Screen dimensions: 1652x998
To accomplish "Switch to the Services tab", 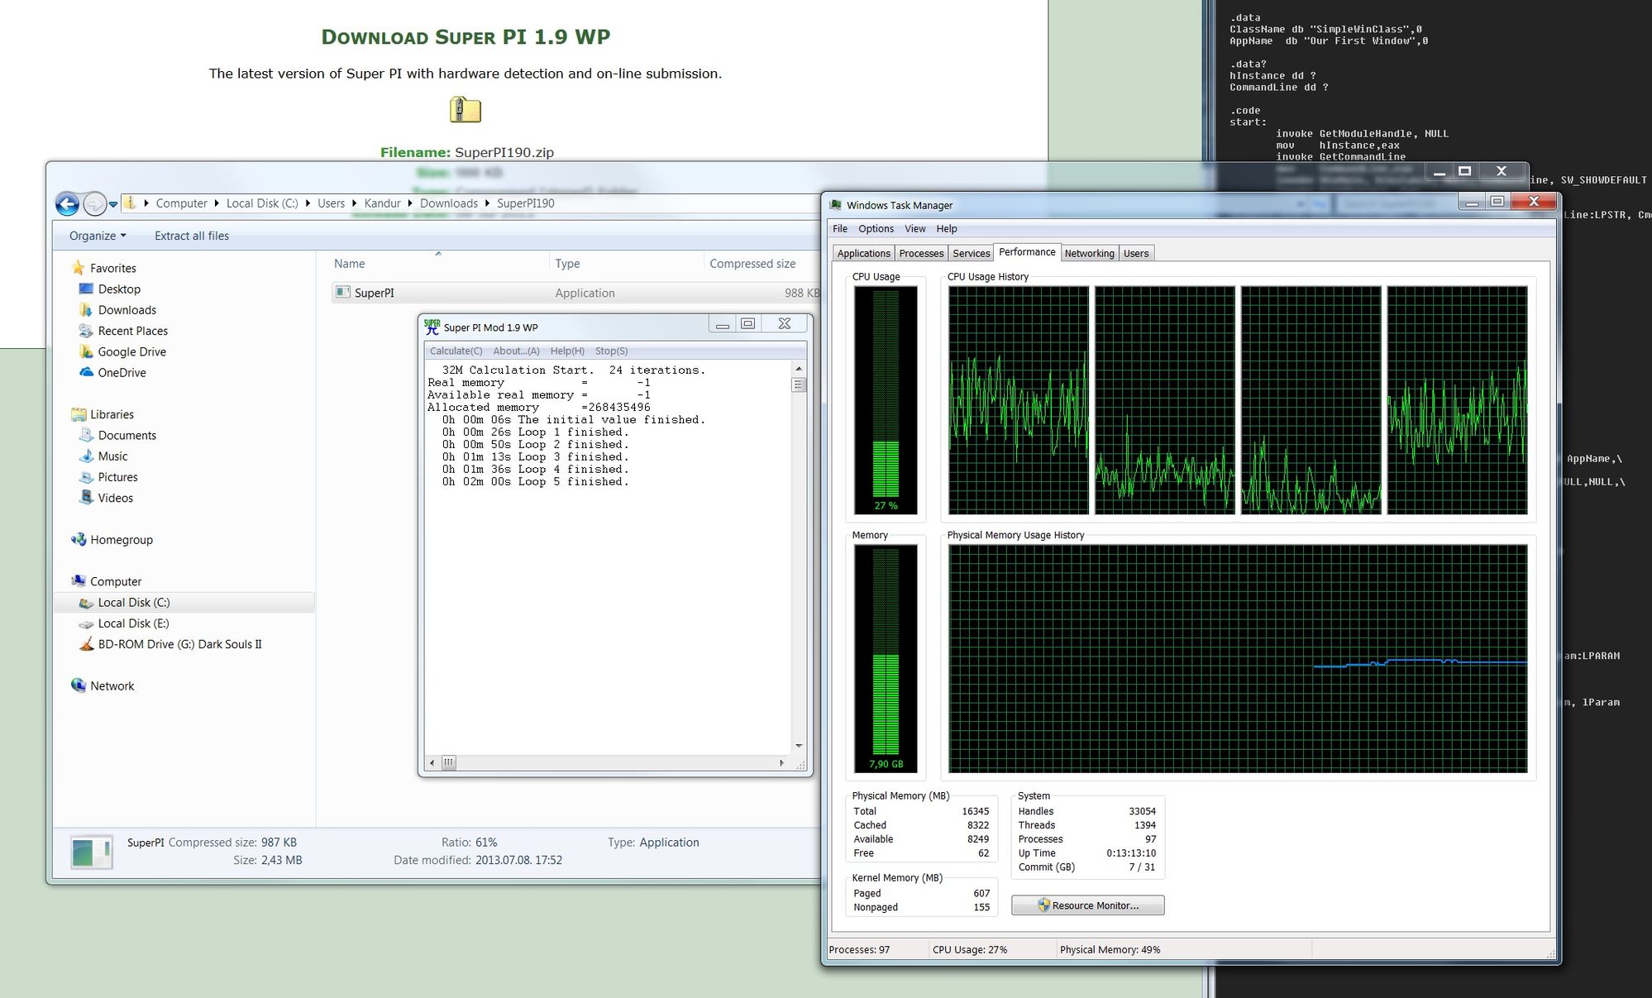I will [x=971, y=254].
